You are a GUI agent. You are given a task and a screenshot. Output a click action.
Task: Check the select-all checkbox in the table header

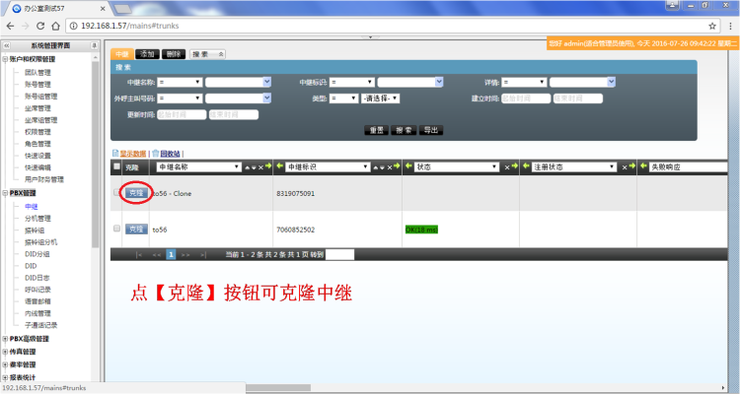(117, 167)
